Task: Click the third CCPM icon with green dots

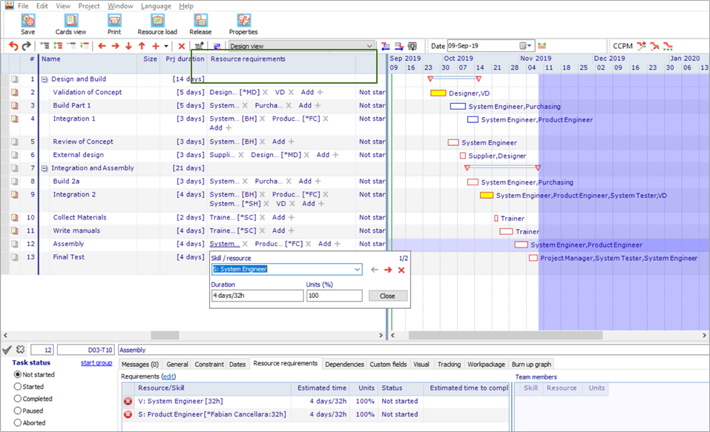Action: coord(668,46)
